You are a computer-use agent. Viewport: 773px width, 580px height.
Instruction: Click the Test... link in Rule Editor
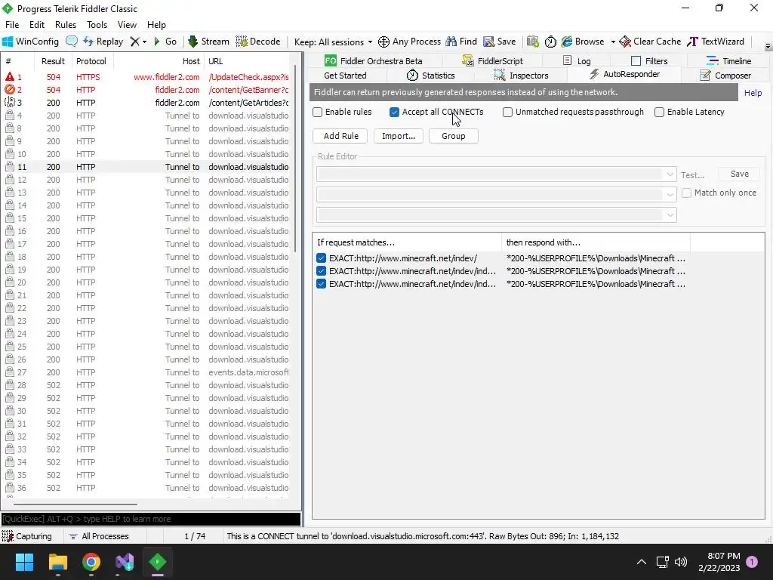(x=692, y=175)
